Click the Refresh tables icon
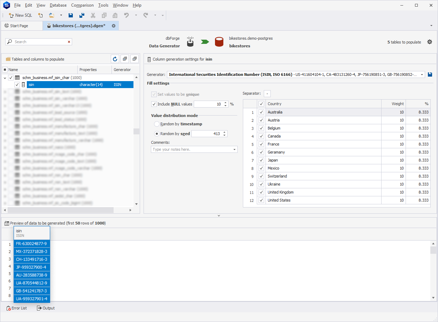438x322 pixels. (115, 59)
